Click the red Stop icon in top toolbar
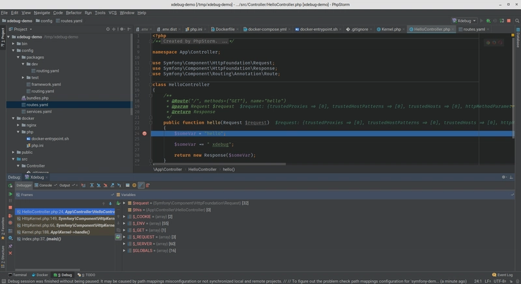Screen dimensions: 521x284 pos(509,21)
